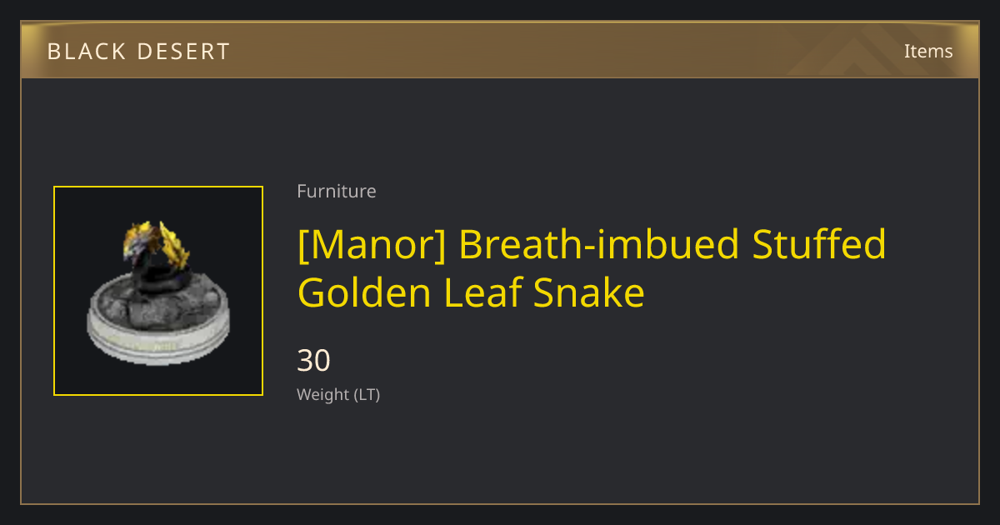Click the white rim of the pedestal
Viewport: 1000px width, 525px height.
click(157, 348)
